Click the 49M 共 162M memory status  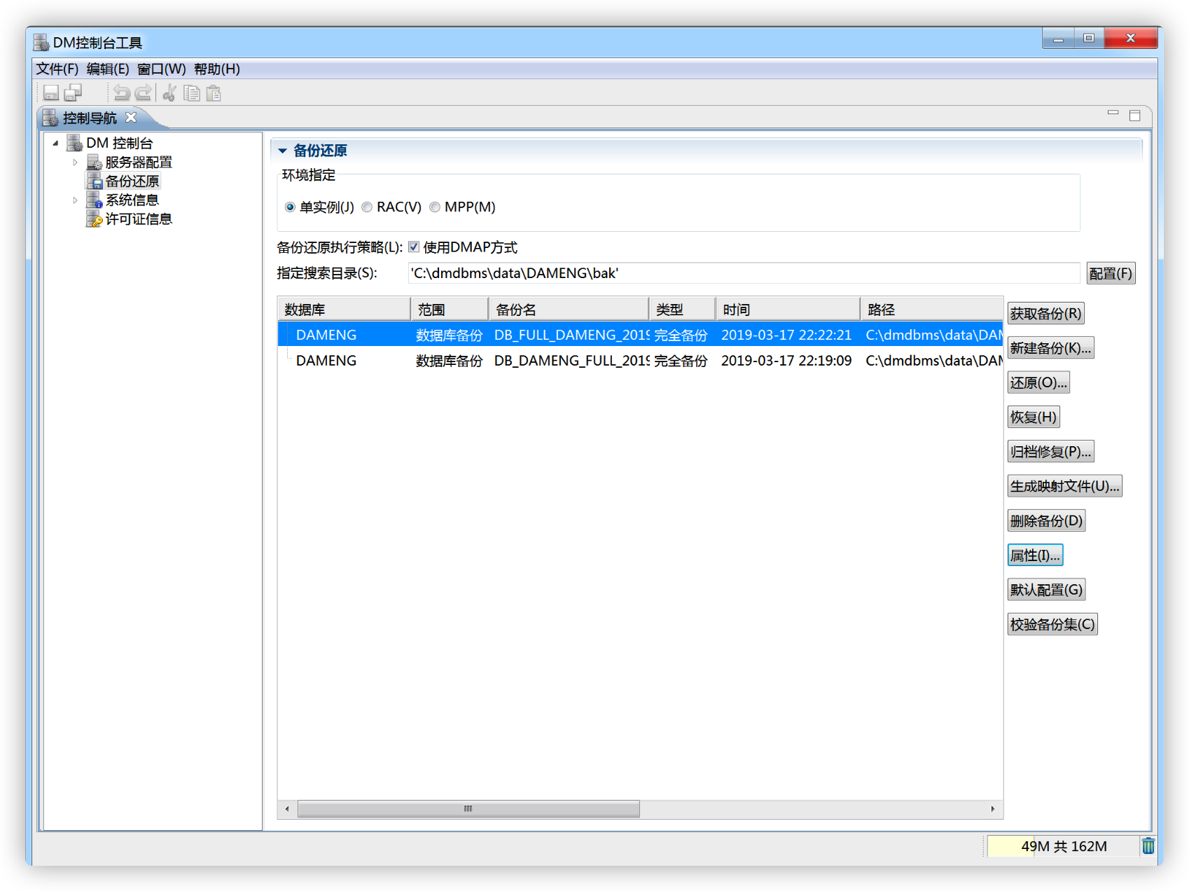point(1064,846)
